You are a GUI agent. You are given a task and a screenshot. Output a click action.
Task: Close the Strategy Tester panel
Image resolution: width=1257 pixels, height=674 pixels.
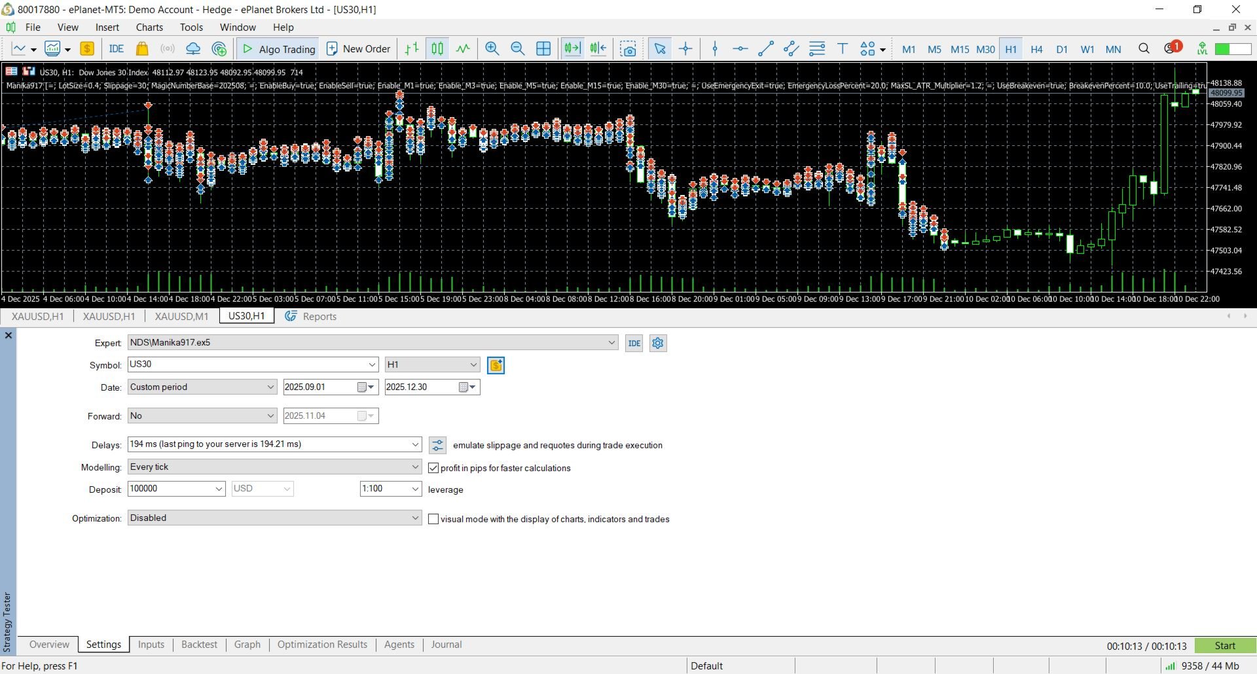9,335
